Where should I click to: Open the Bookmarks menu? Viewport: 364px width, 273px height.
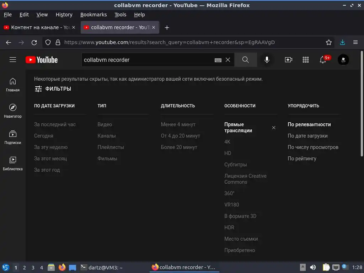pos(93,15)
